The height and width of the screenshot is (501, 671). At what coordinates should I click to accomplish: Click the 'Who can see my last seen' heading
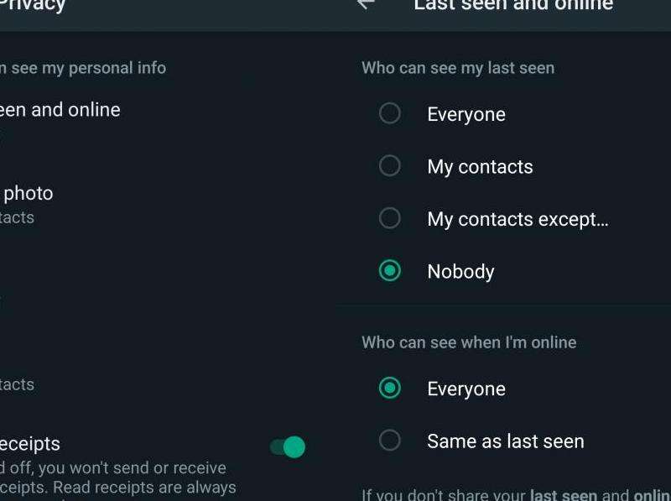(458, 68)
